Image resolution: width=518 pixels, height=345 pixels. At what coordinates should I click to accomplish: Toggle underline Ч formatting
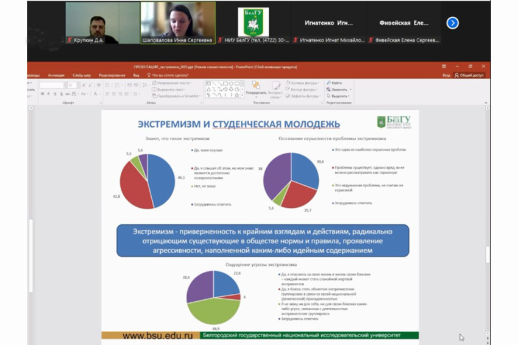[54, 94]
